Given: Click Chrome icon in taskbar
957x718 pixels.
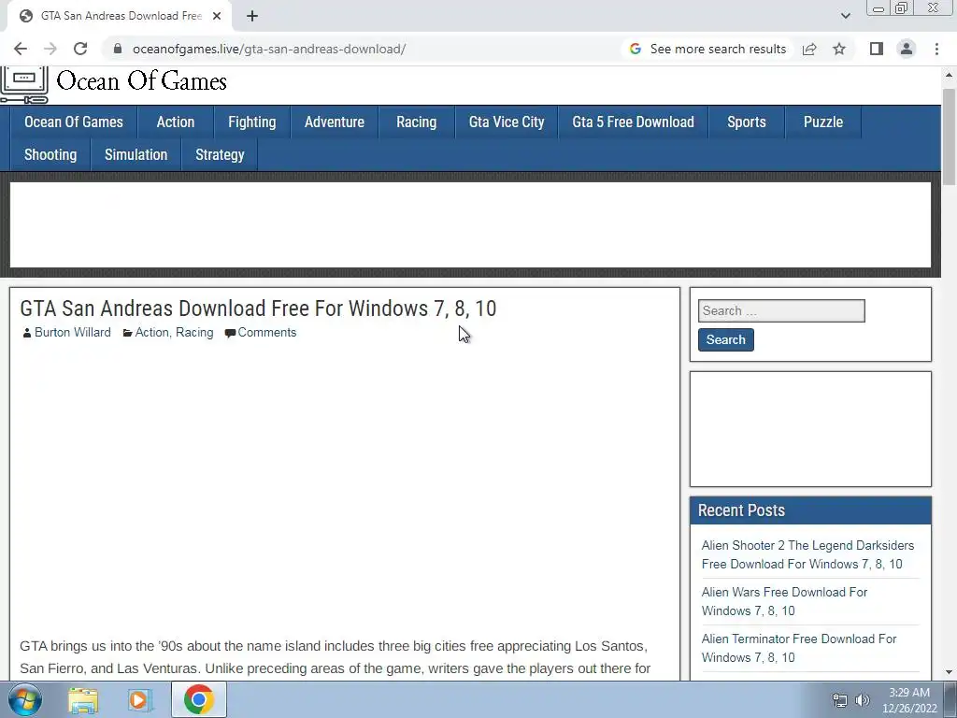Looking at the screenshot, I should pyautogui.click(x=198, y=699).
